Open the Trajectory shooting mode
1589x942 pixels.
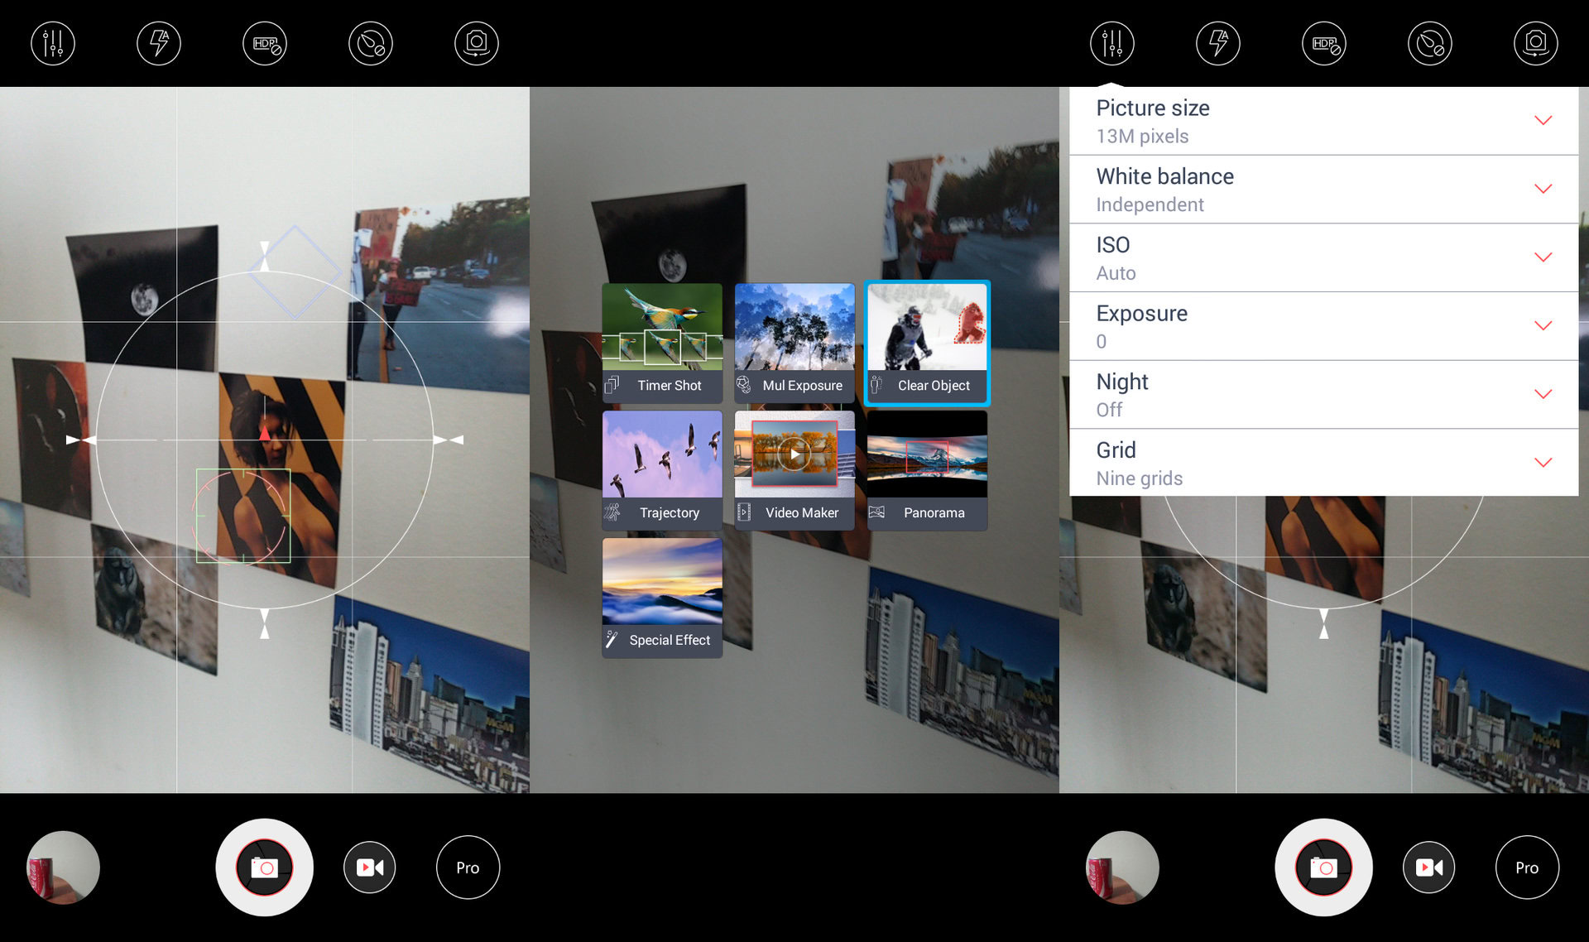coord(662,470)
